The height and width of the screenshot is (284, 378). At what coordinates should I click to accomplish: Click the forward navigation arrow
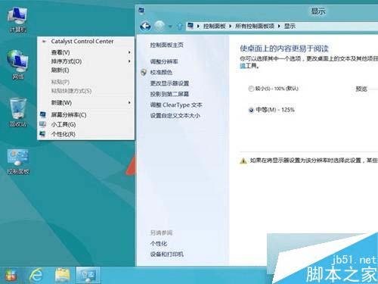(x=160, y=26)
